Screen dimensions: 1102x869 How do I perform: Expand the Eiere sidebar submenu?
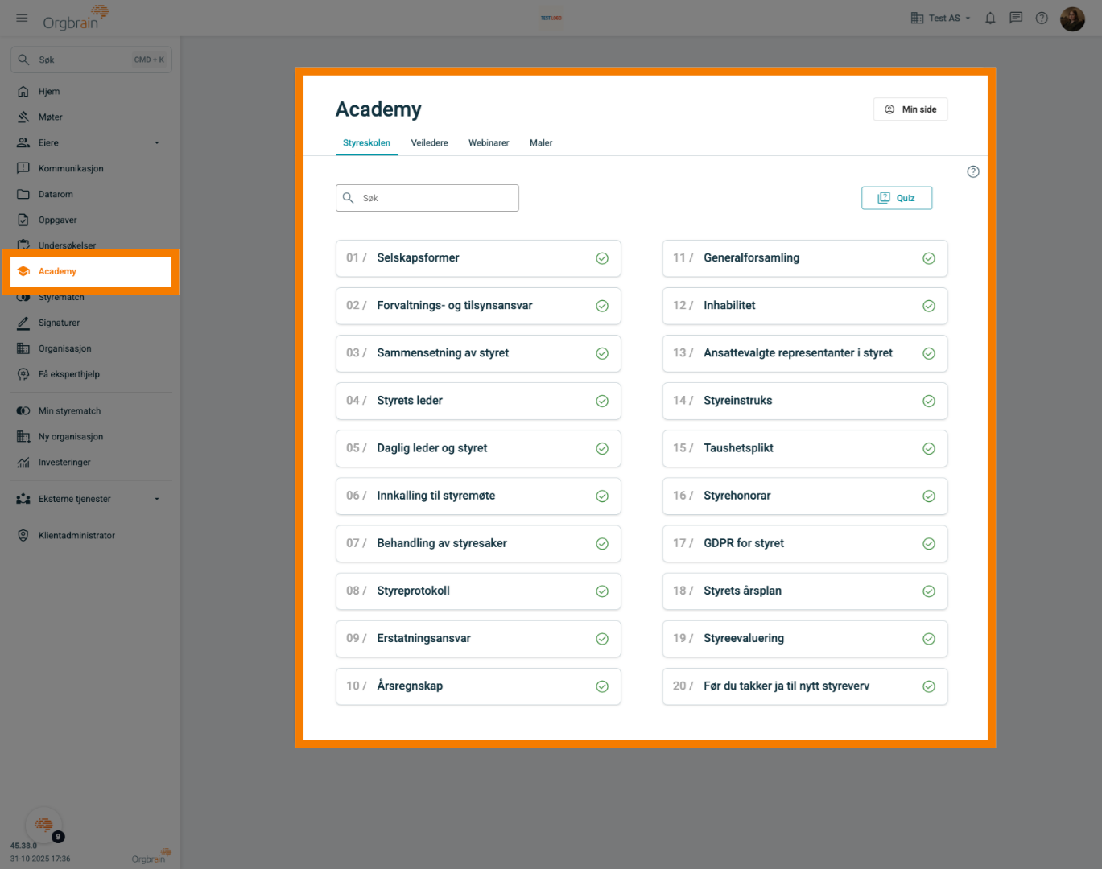click(157, 143)
